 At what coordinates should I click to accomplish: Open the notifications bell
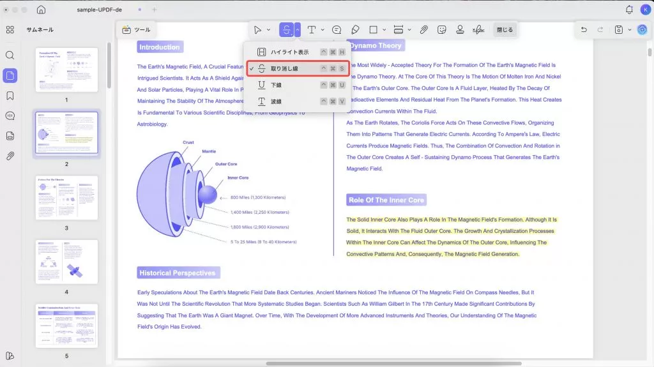[629, 9]
